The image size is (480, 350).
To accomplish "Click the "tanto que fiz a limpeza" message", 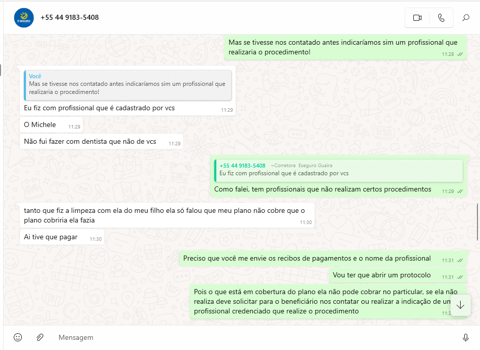I will pos(164,215).
